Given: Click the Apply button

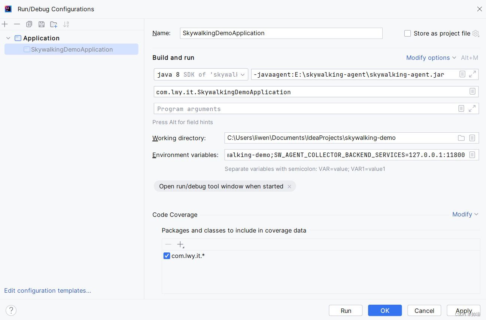Looking at the screenshot, I should click(x=464, y=311).
